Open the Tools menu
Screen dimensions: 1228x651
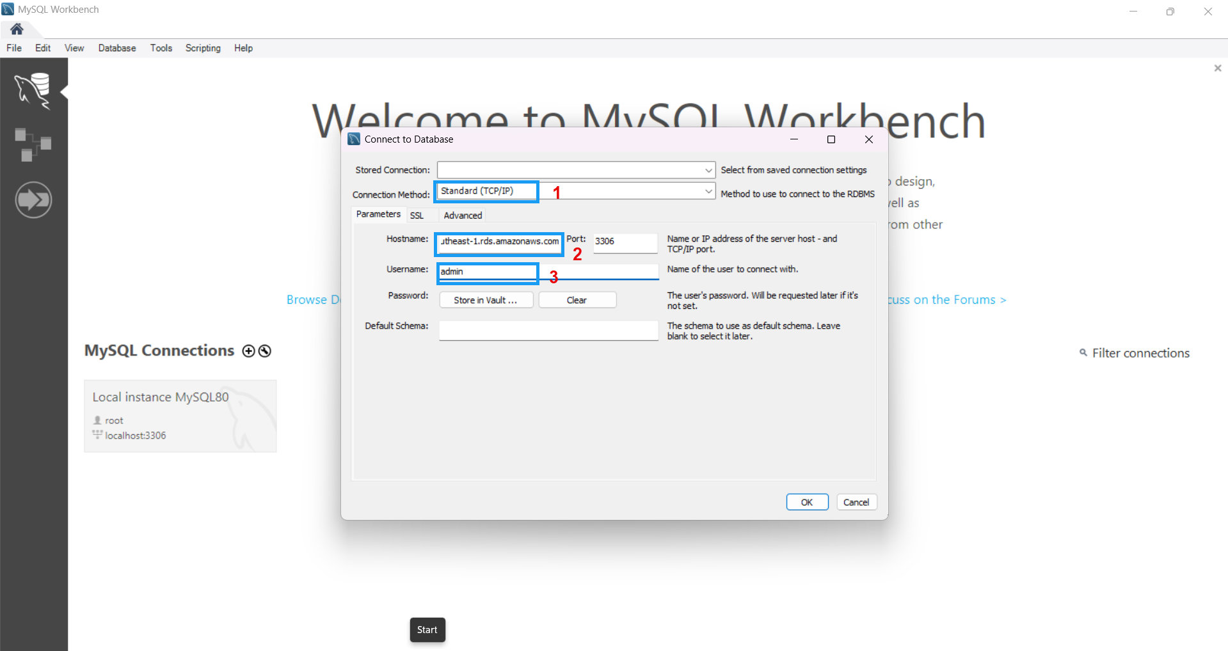(161, 48)
